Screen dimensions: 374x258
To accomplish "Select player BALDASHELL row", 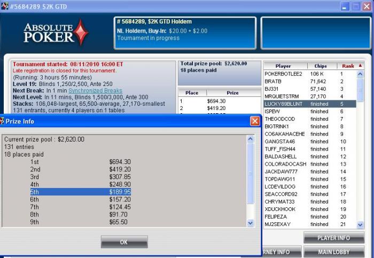I will [x=310, y=157].
